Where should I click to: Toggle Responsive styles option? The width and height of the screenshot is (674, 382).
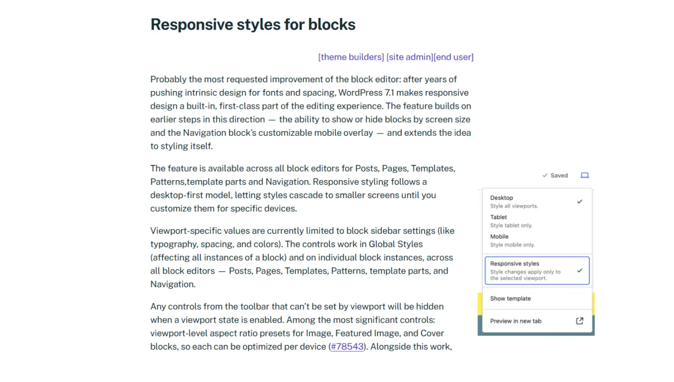pyautogui.click(x=537, y=271)
